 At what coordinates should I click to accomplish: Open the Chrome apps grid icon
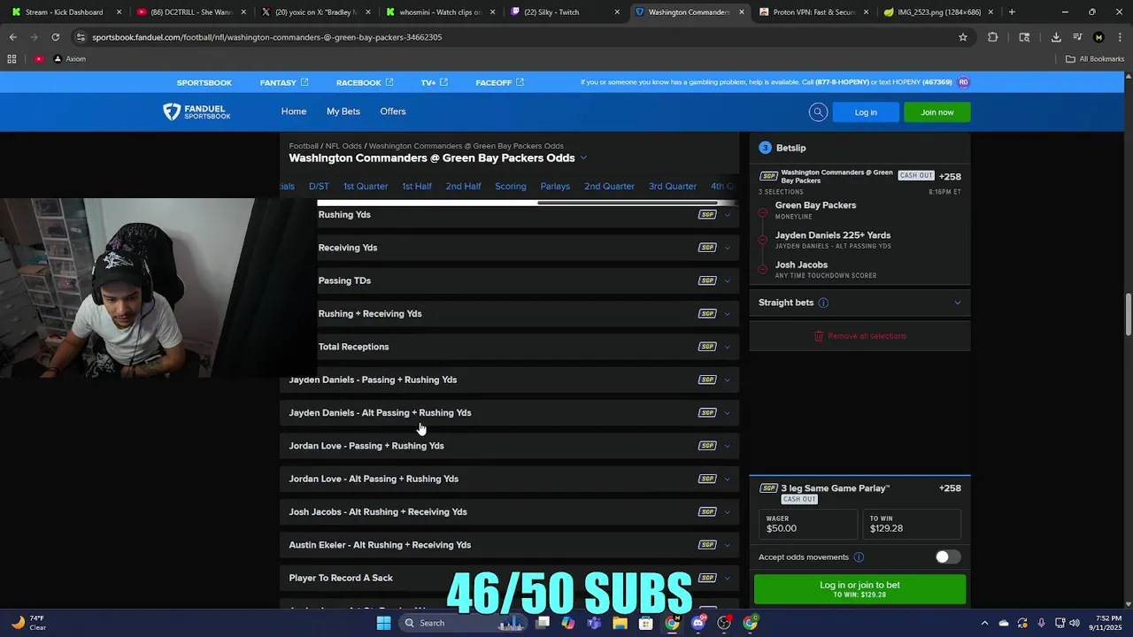point(12,59)
